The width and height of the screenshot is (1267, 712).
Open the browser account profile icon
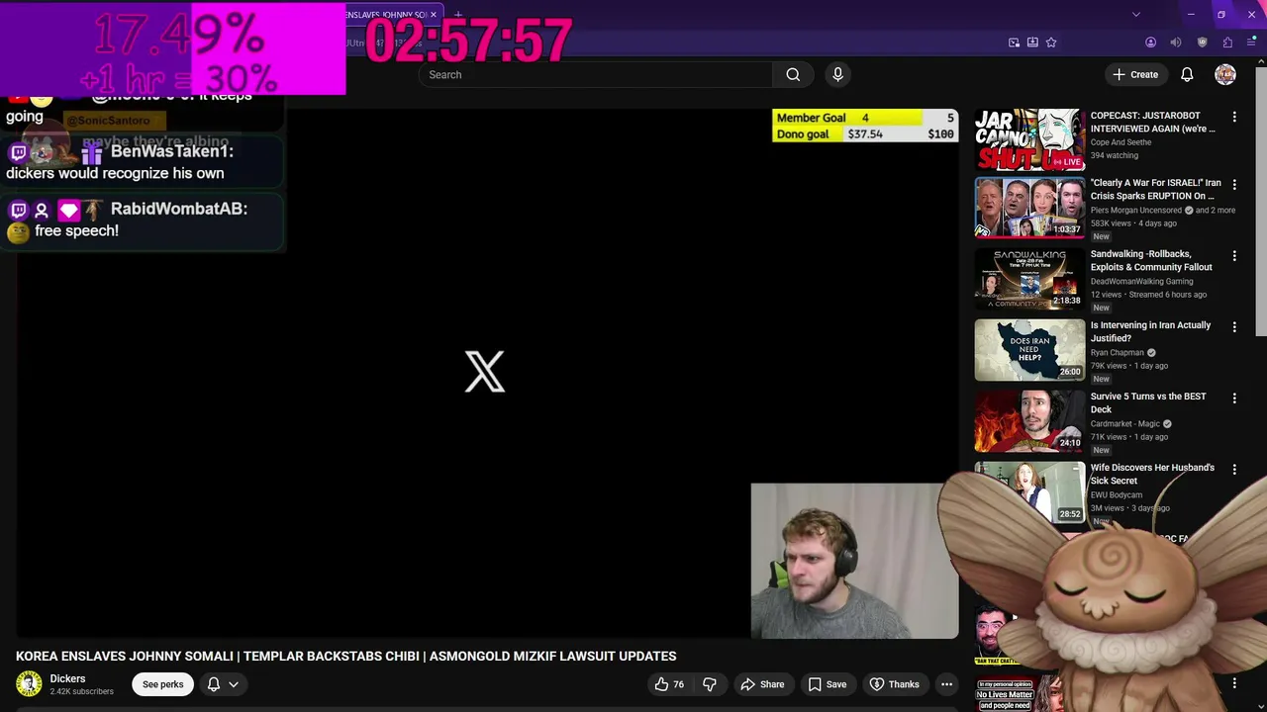(1150, 43)
